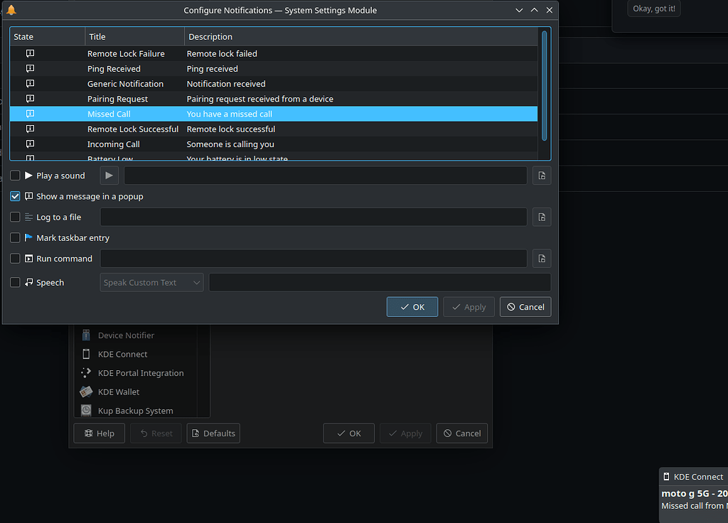The height and width of the screenshot is (523, 728).
Task: Click the KDE Portal Integration icon
Action: click(86, 373)
